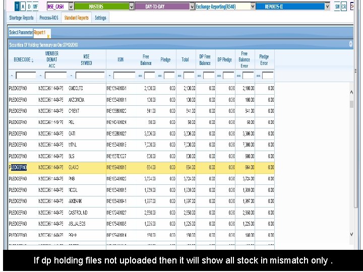Click the MF button in top bar
Screen dimensions: 363x272
click(35, 7)
